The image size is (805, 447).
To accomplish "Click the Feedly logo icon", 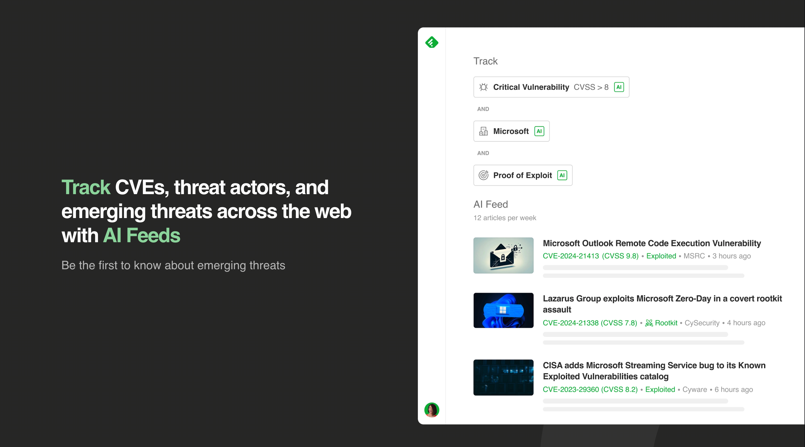I will click(x=432, y=42).
